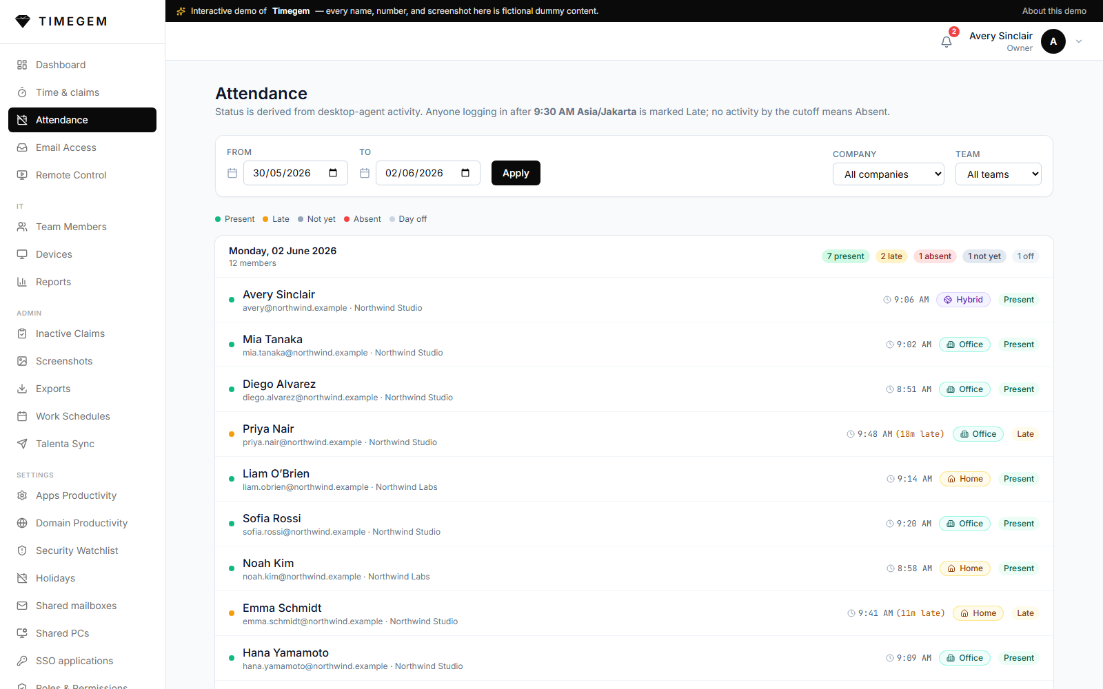Viewport: 1103px width, 689px height.
Task: Click Mia Tanaka's name in the list
Action: tap(272, 339)
